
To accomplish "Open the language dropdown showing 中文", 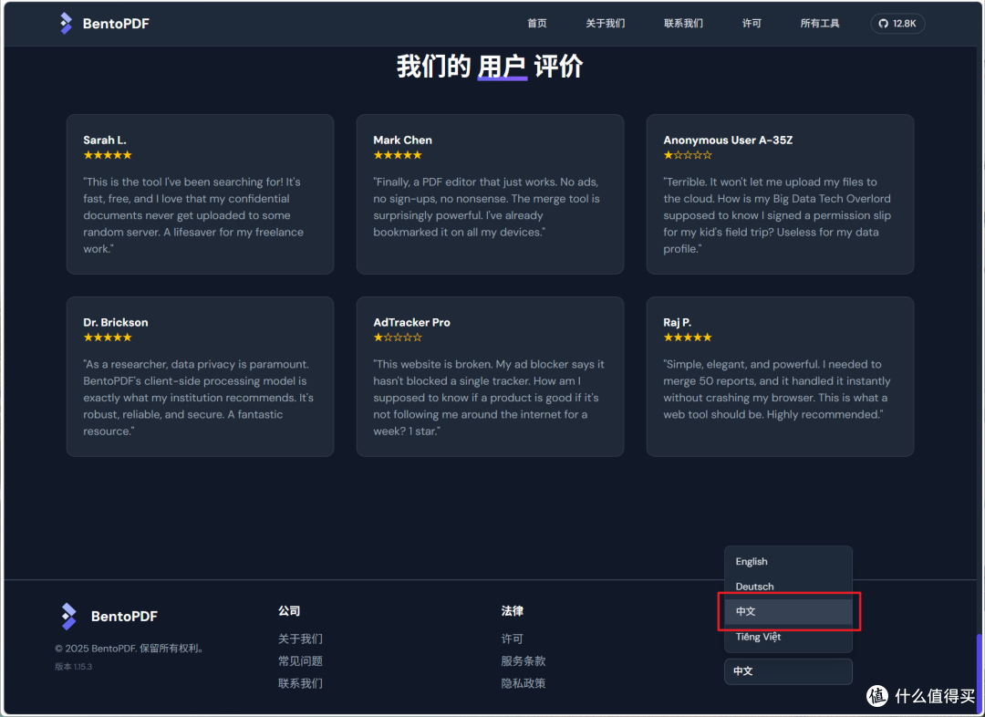I will pyautogui.click(x=788, y=671).
